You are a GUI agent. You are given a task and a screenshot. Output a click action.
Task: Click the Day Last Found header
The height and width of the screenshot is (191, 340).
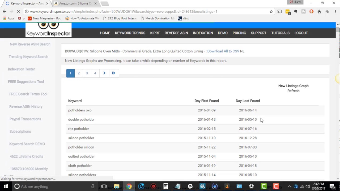point(248,101)
